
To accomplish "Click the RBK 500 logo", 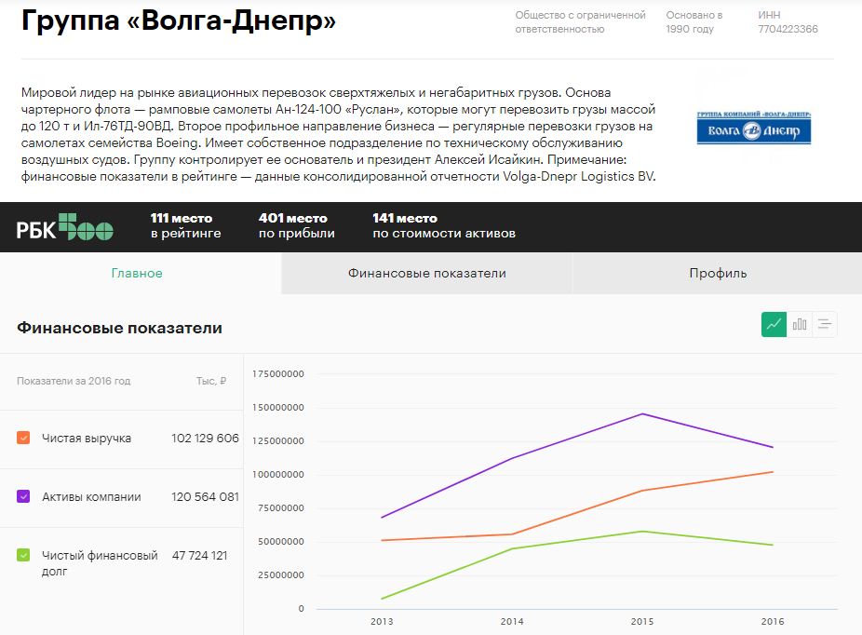I will pos(65,227).
